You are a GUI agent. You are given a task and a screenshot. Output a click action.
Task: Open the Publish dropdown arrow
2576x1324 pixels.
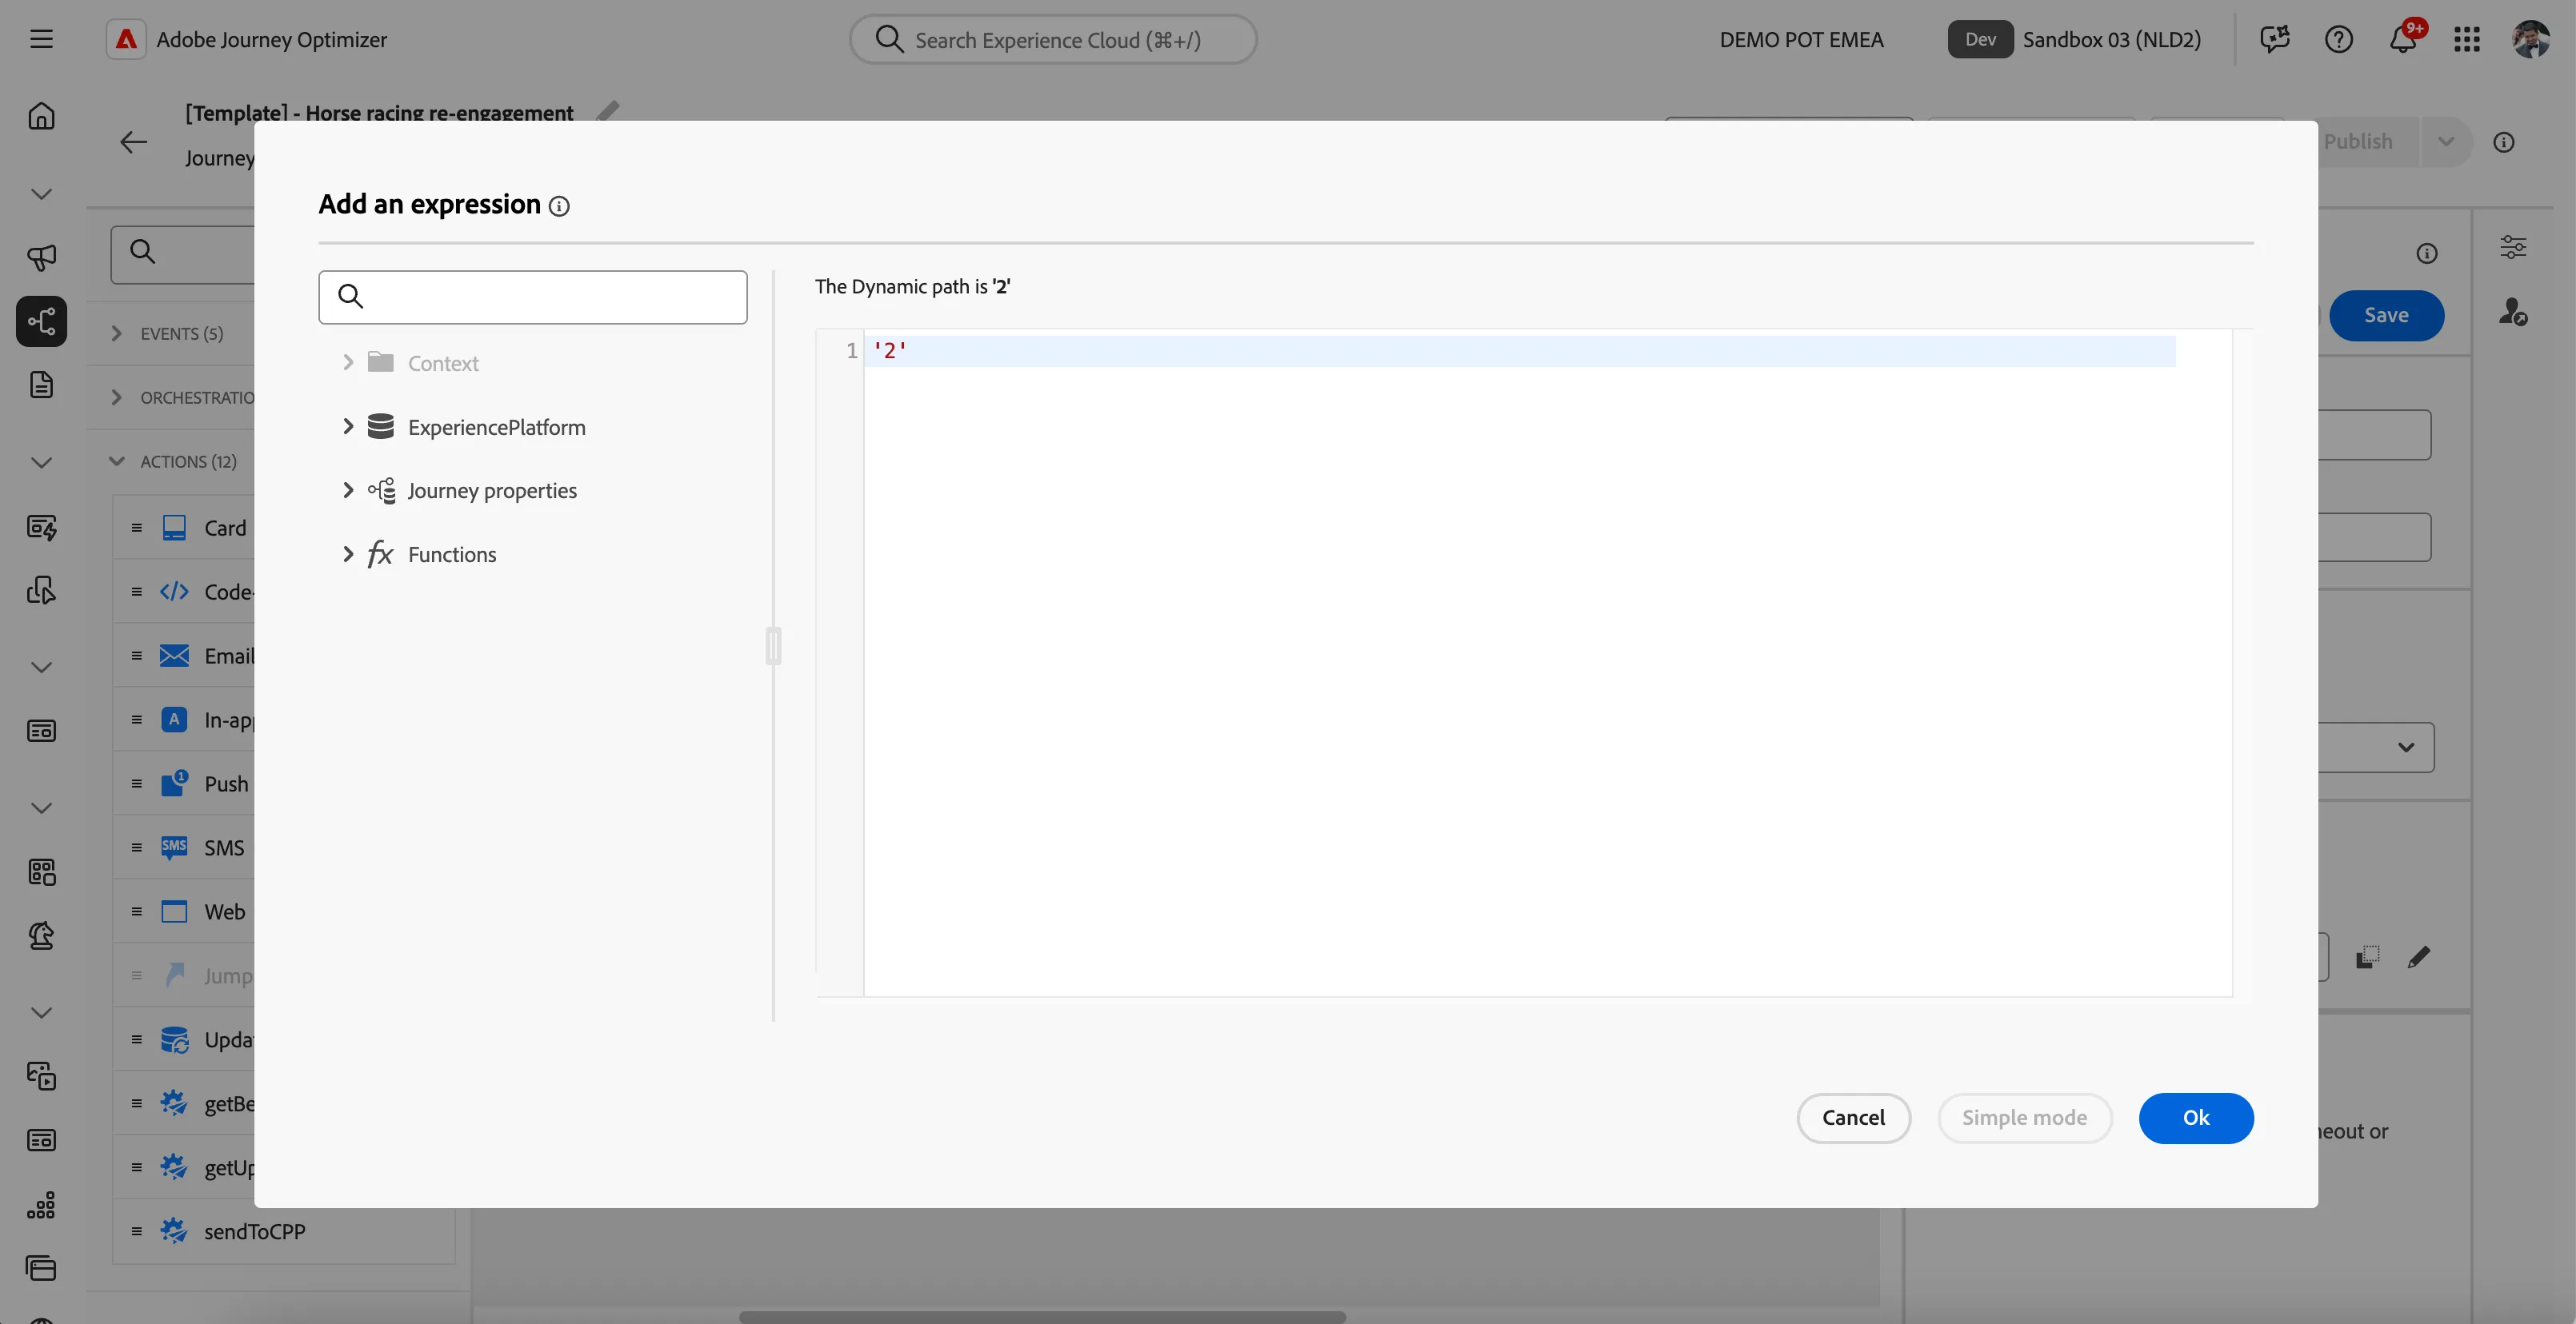[2445, 142]
